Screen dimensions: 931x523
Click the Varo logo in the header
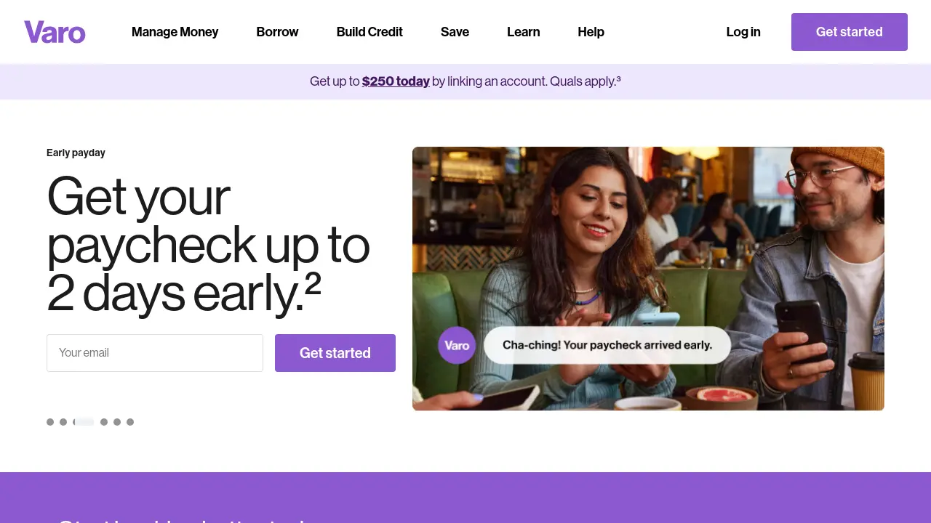55,32
